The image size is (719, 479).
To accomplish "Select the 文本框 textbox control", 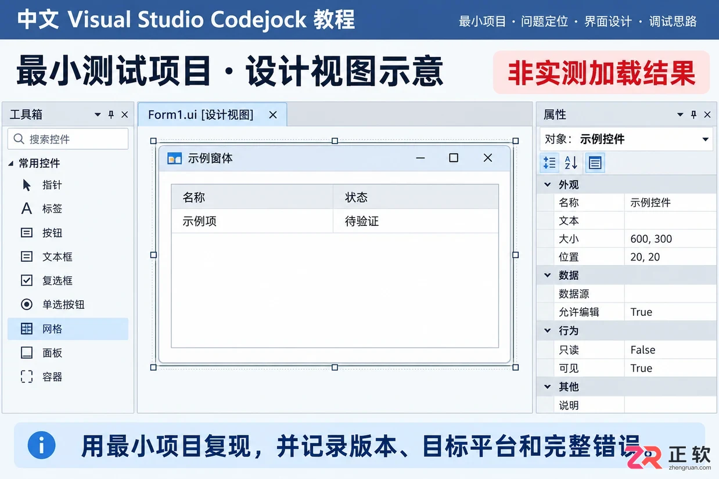I will point(68,257).
